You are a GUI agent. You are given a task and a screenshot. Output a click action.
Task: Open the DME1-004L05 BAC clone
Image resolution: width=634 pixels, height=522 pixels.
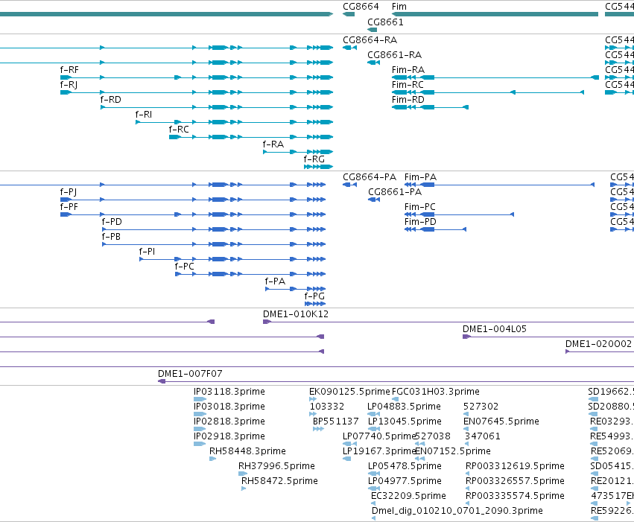pos(548,337)
